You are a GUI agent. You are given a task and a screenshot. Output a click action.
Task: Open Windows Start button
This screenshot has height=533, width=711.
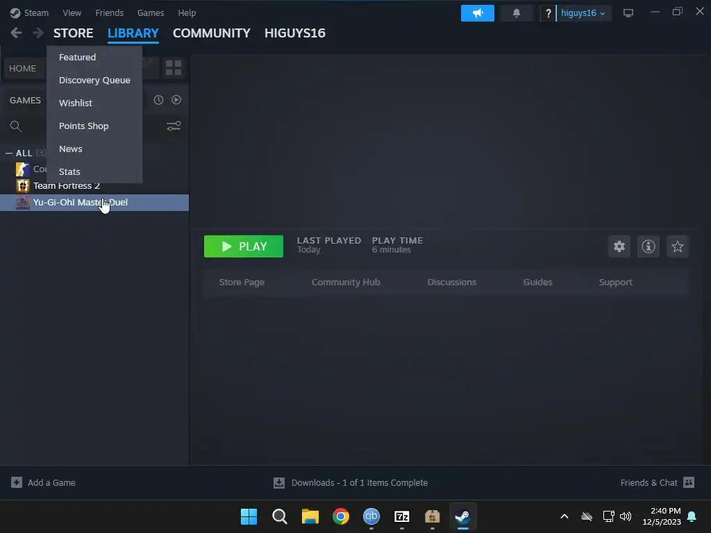249,516
